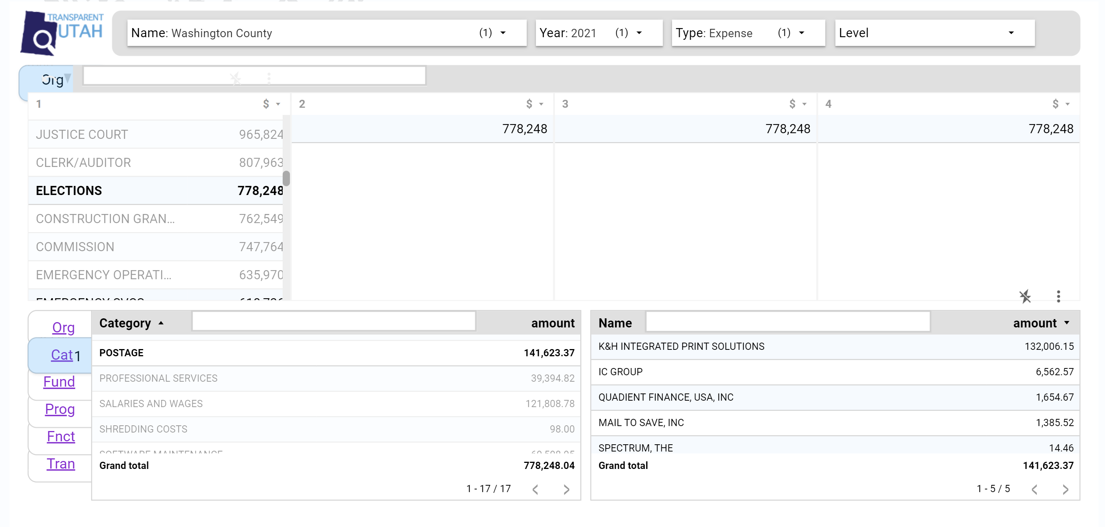Go to previous page of Name table
The image size is (1105, 527).
(x=1034, y=489)
